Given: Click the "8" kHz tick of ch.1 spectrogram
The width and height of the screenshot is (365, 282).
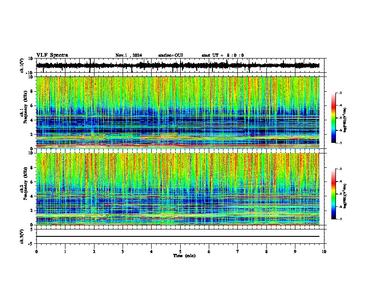Looking at the screenshot, I should click(32, 91).
